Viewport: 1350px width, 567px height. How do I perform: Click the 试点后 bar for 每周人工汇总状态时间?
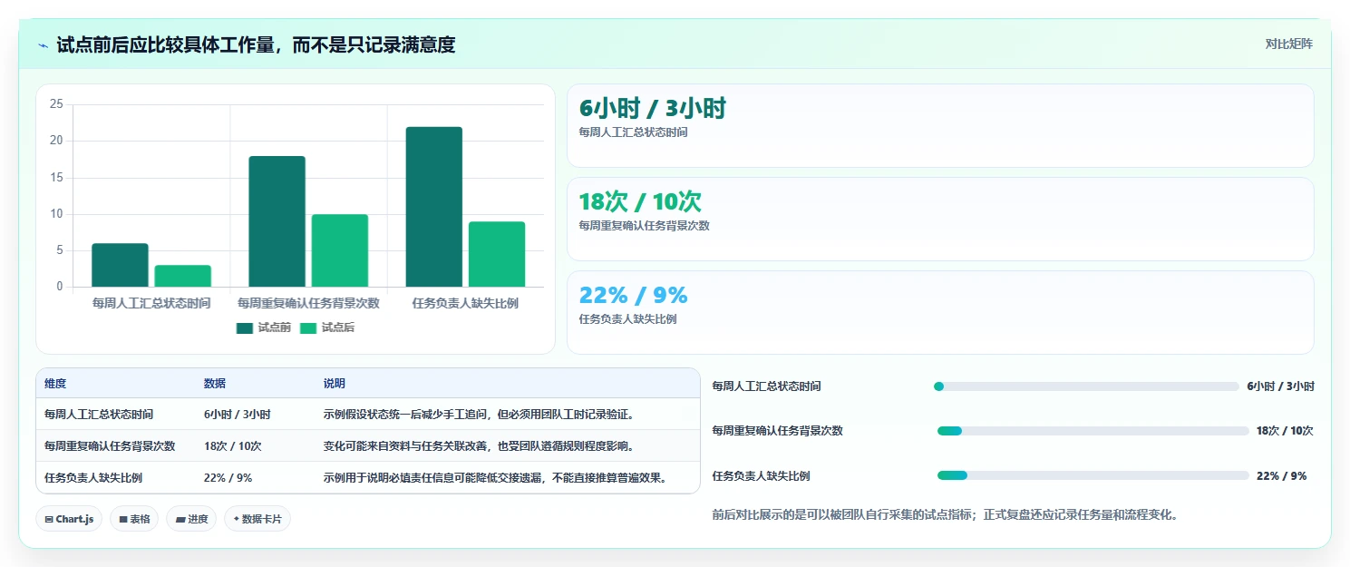pos(182,276)
